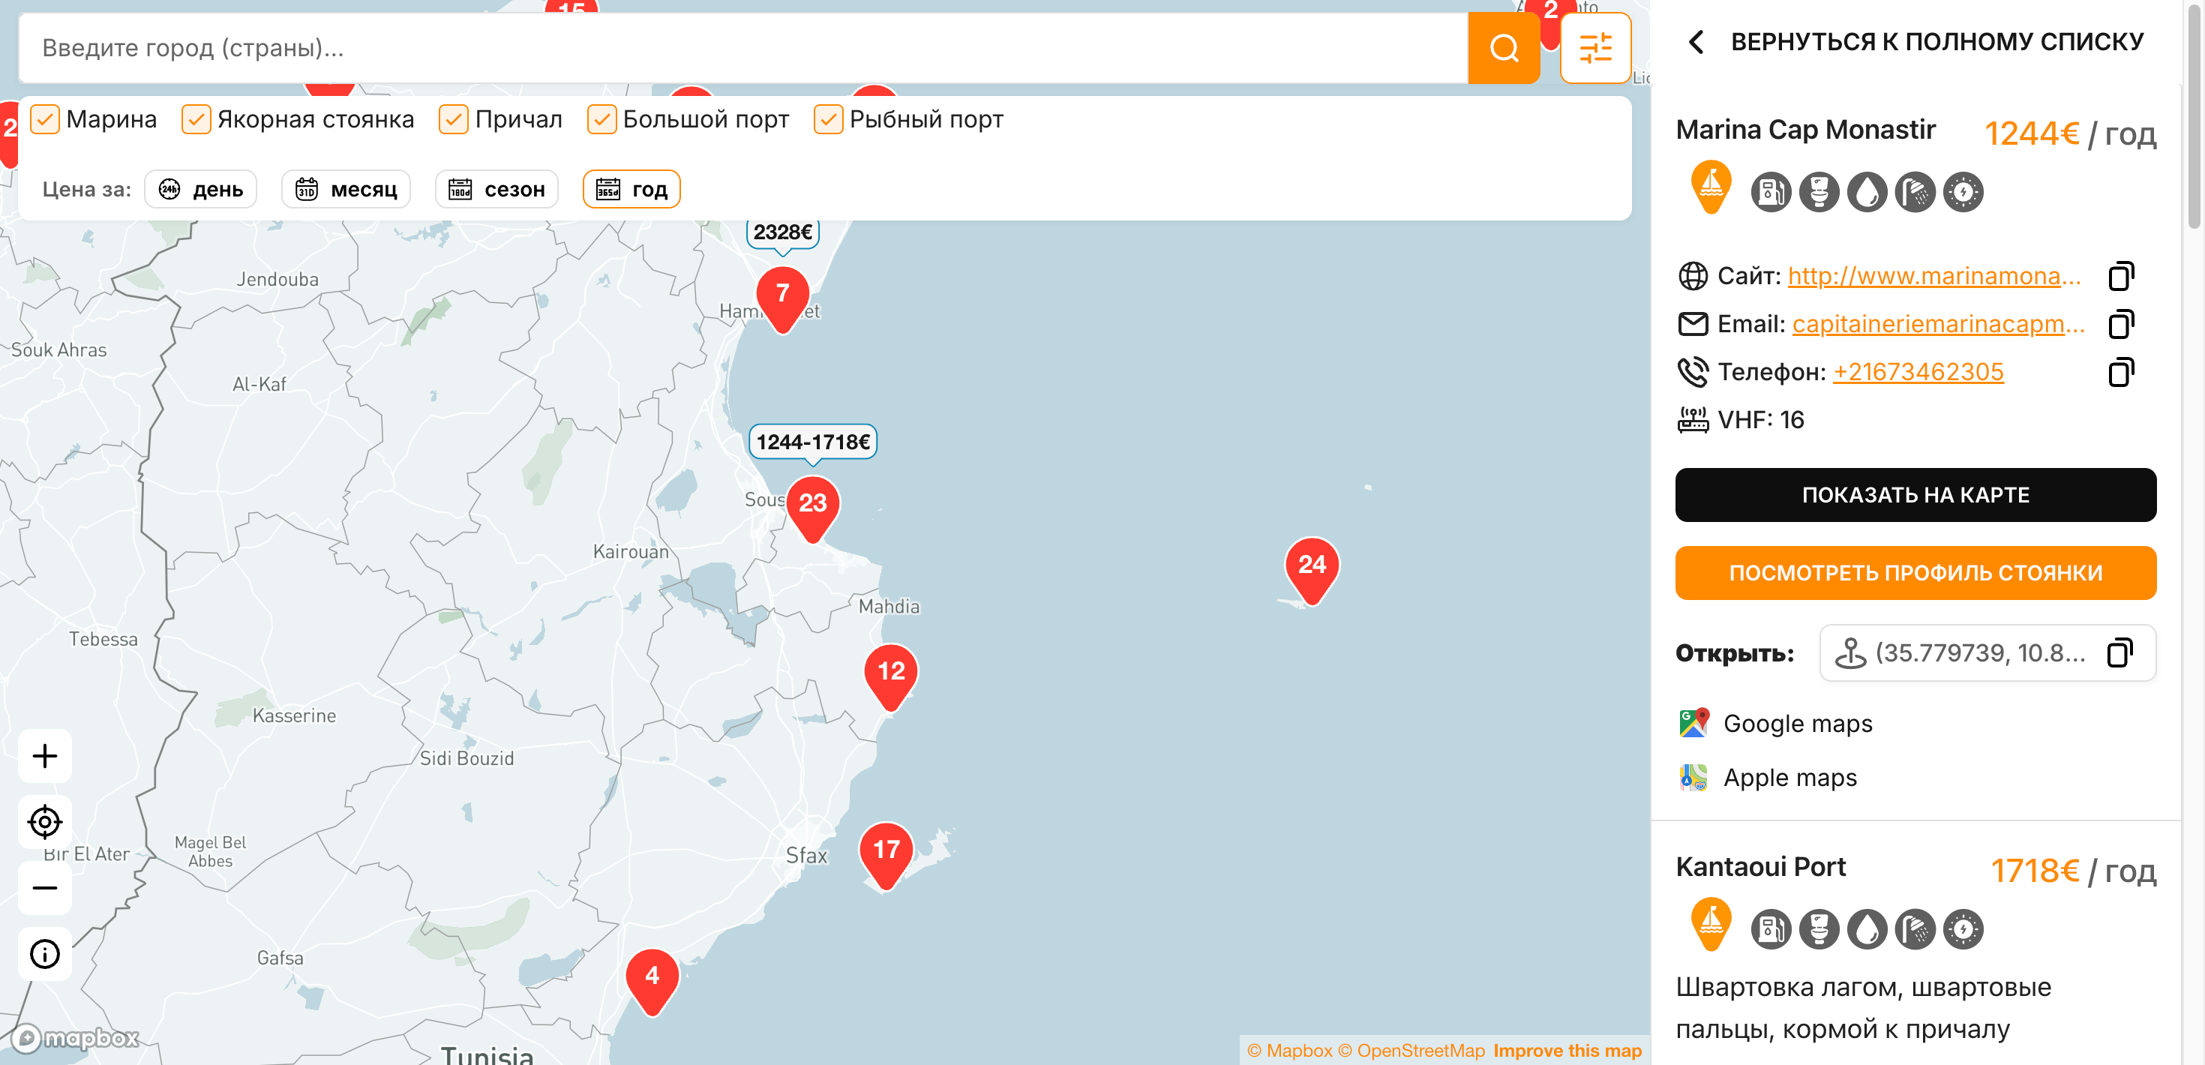Zoom out the map with minus button
This screenshot has height=1065, width=2205.
44,888
